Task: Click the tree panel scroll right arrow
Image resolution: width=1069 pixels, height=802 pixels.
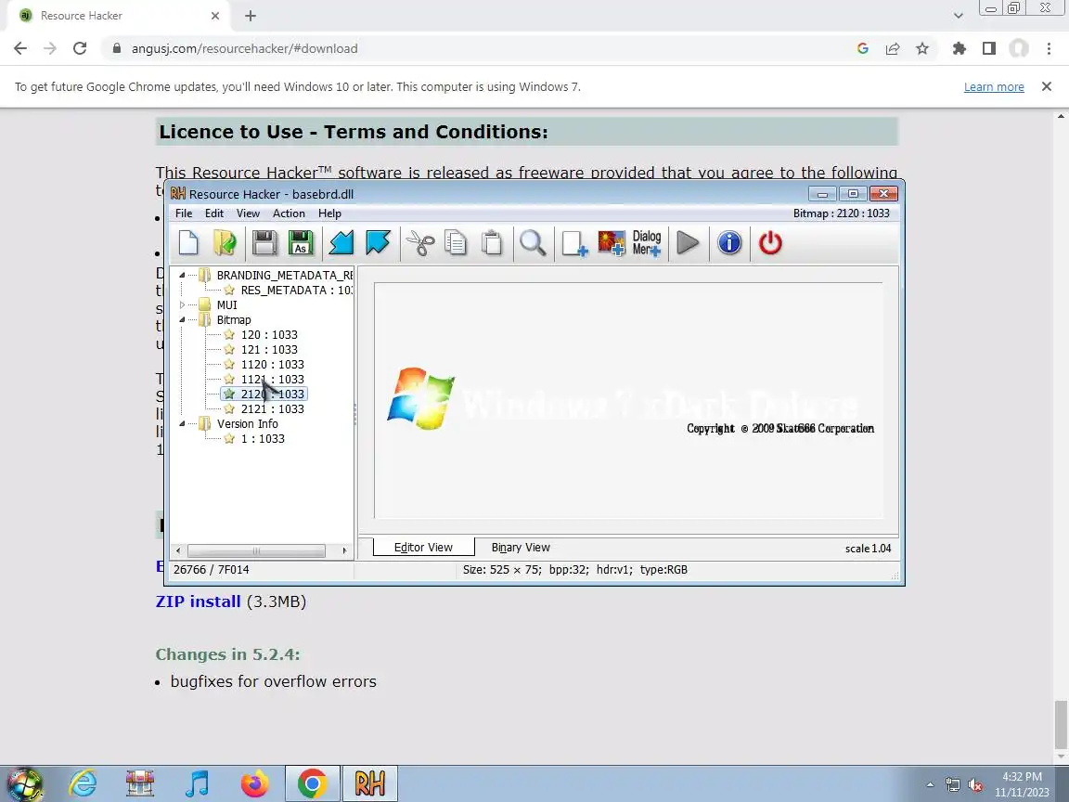Action: click(344, 550)
